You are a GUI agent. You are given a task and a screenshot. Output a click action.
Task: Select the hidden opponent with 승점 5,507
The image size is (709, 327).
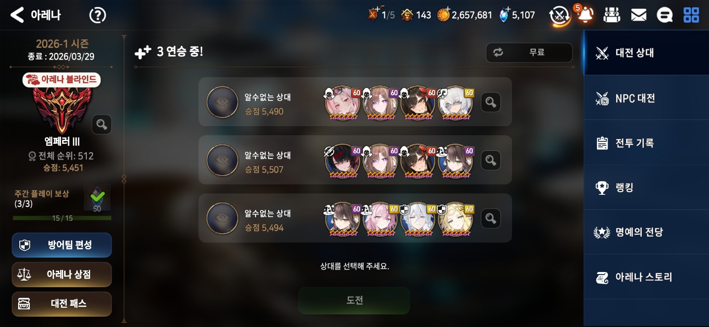[x=355, y=160]
